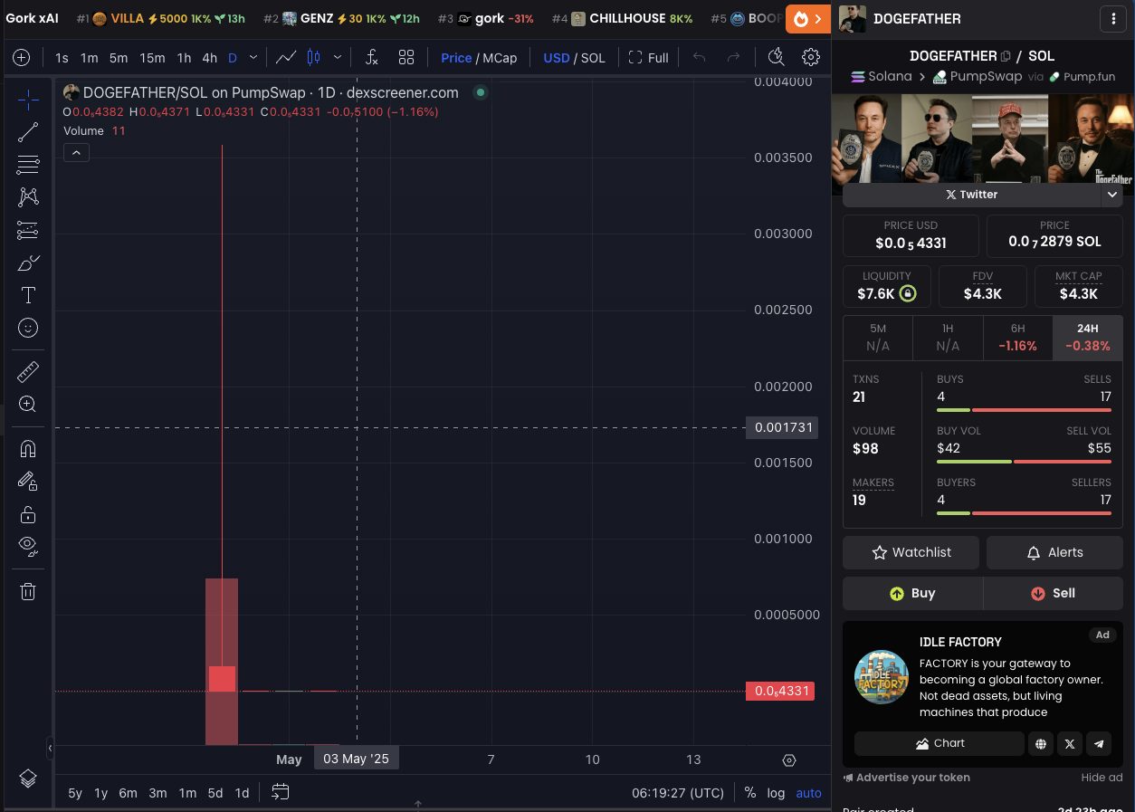Expand more social links chevron
Image resolution: width=1135 pixels, height=812 pixels.
1112,195
